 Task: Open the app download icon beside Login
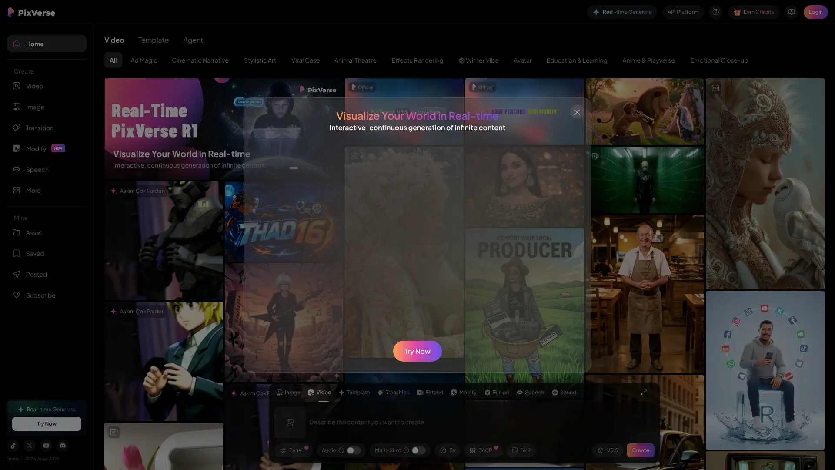(x=791, y=12)
